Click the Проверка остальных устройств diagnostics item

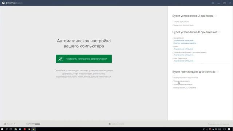[x=185, y=88]
